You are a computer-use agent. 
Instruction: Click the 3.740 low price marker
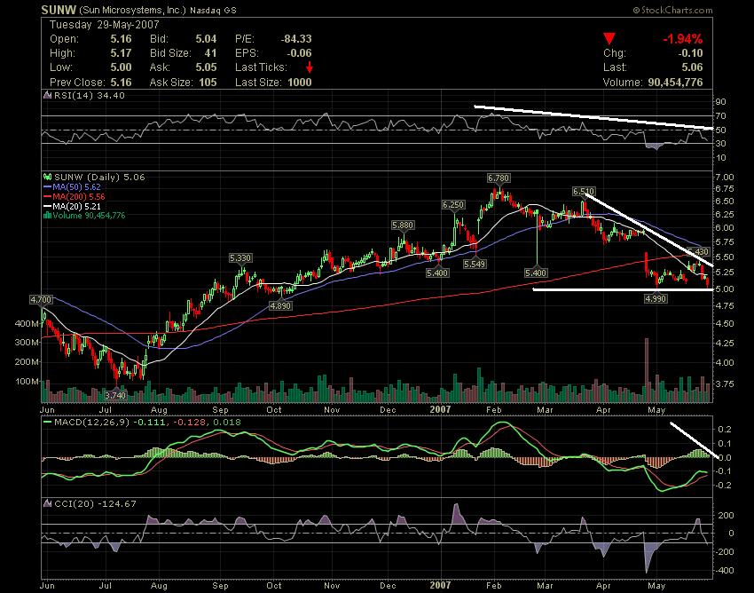click(x=115, y=395)
